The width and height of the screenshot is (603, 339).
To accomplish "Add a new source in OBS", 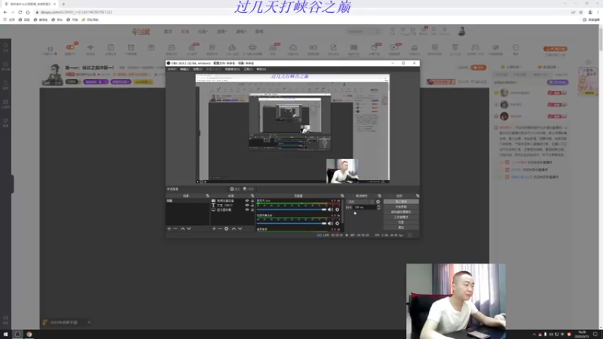I will click(214, 229).
